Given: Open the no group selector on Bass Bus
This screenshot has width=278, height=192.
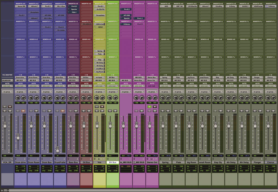Looking at the screenshot, I should tap(73, 92).
